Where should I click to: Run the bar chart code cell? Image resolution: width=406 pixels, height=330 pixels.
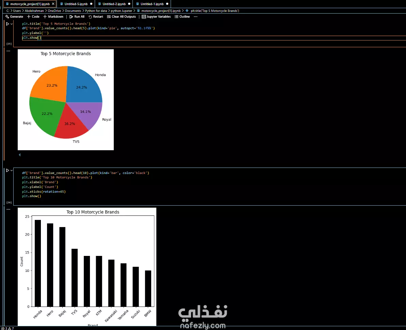7,170
